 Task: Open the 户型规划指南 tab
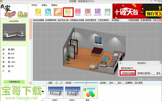click(133, 20)
